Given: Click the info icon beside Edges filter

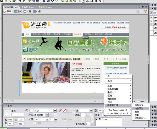Looking at the screenshot, I should [100, 119].
